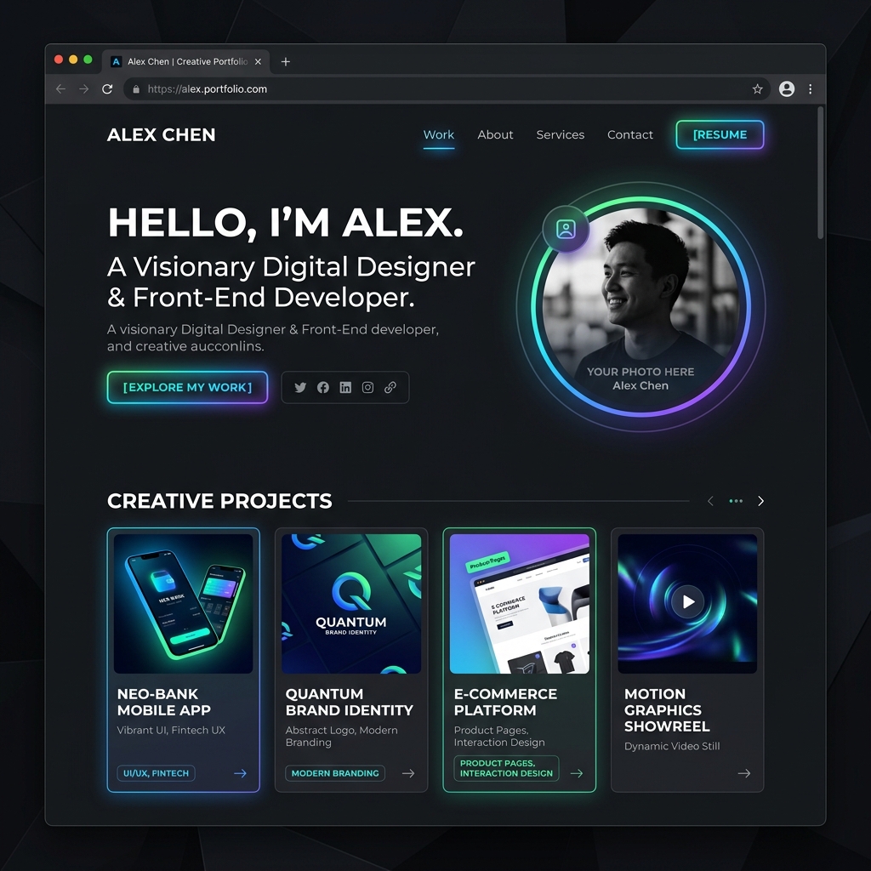Go to the About nav section
This screenshot has height=871, width=871.
point(495,134)
